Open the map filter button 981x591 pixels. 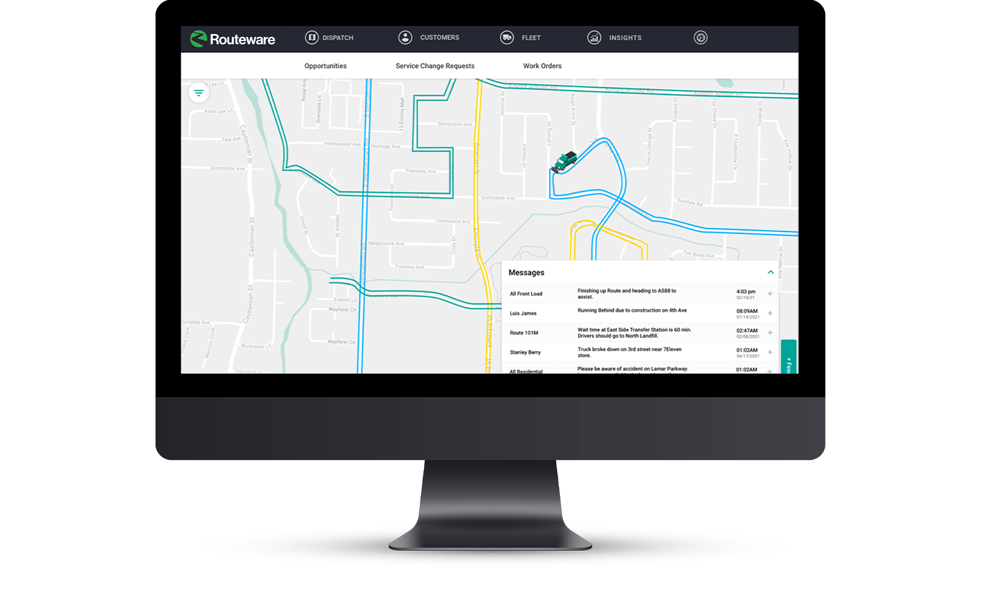coord(199,93)
